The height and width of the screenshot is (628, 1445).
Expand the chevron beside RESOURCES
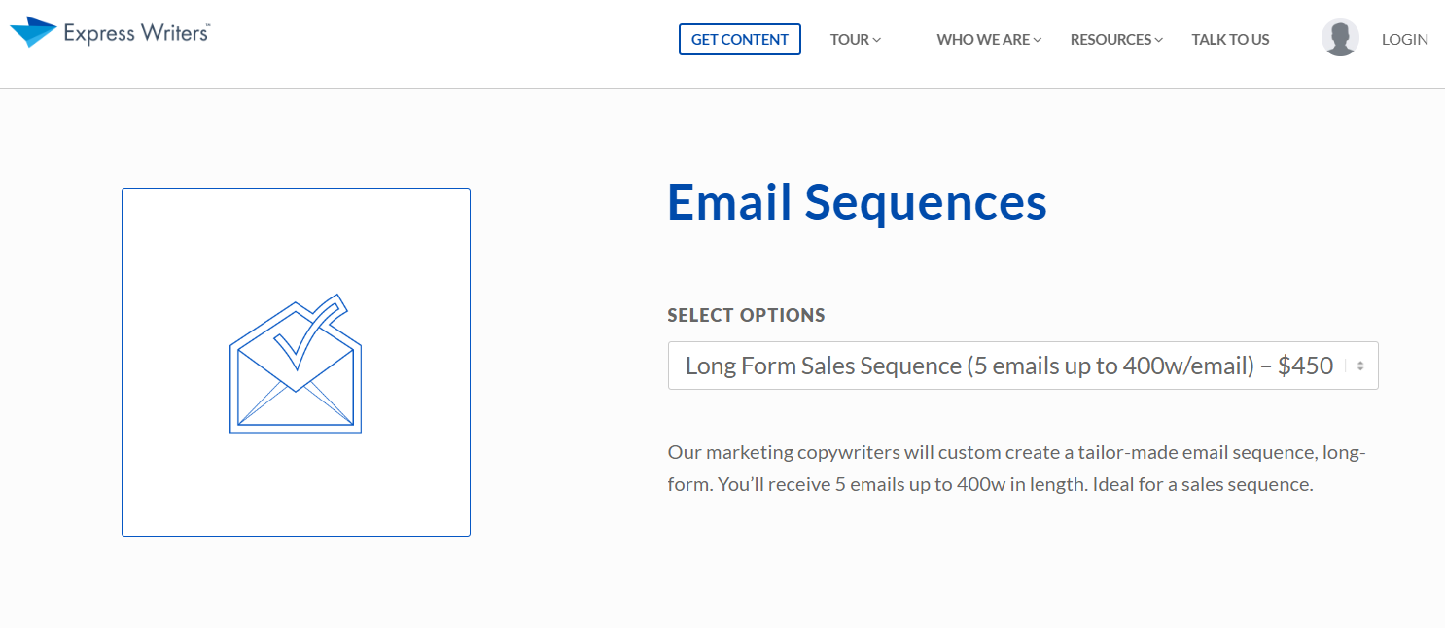pyautogui.click(x=1159, y=40)
